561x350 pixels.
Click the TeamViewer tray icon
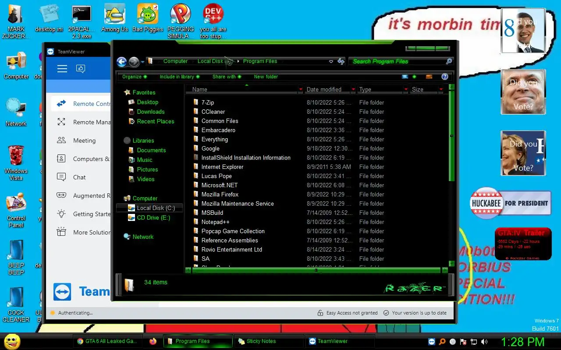(x=432, y=342)
